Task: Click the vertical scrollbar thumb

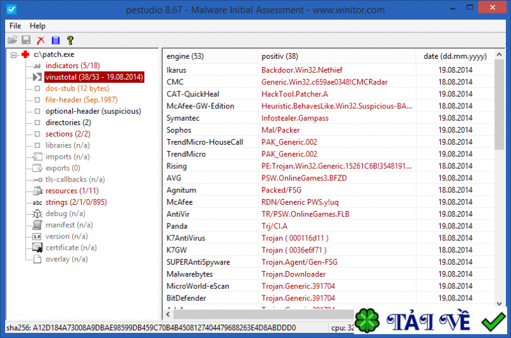Action: pyautogui.click(x=500, y=104)
